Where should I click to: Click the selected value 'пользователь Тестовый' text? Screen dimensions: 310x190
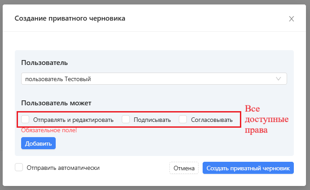click(x=58, y=79)
